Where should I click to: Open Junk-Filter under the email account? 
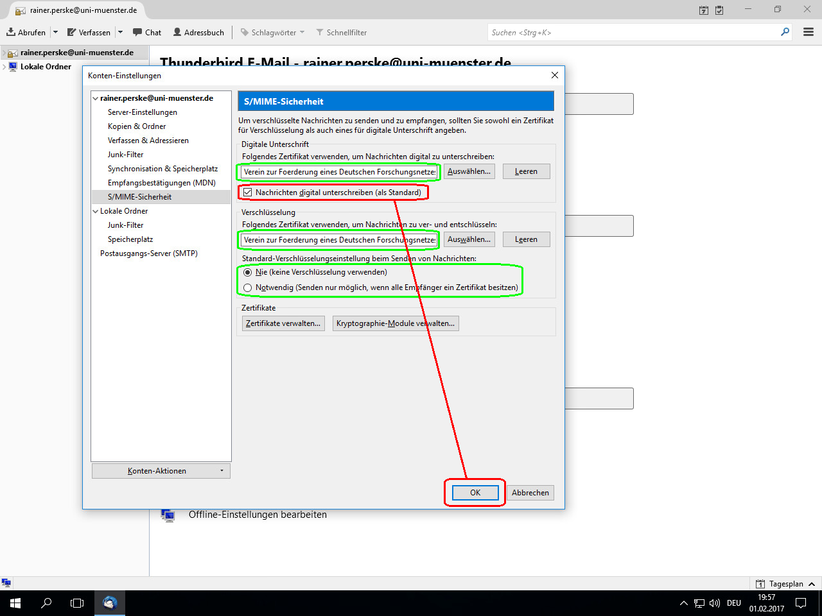(126, 155)
